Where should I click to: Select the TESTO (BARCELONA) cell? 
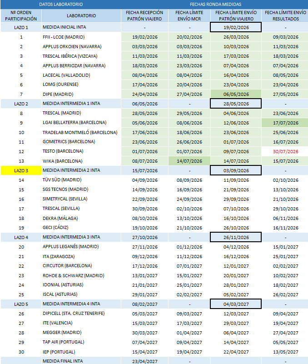click(x=81, y=151)
